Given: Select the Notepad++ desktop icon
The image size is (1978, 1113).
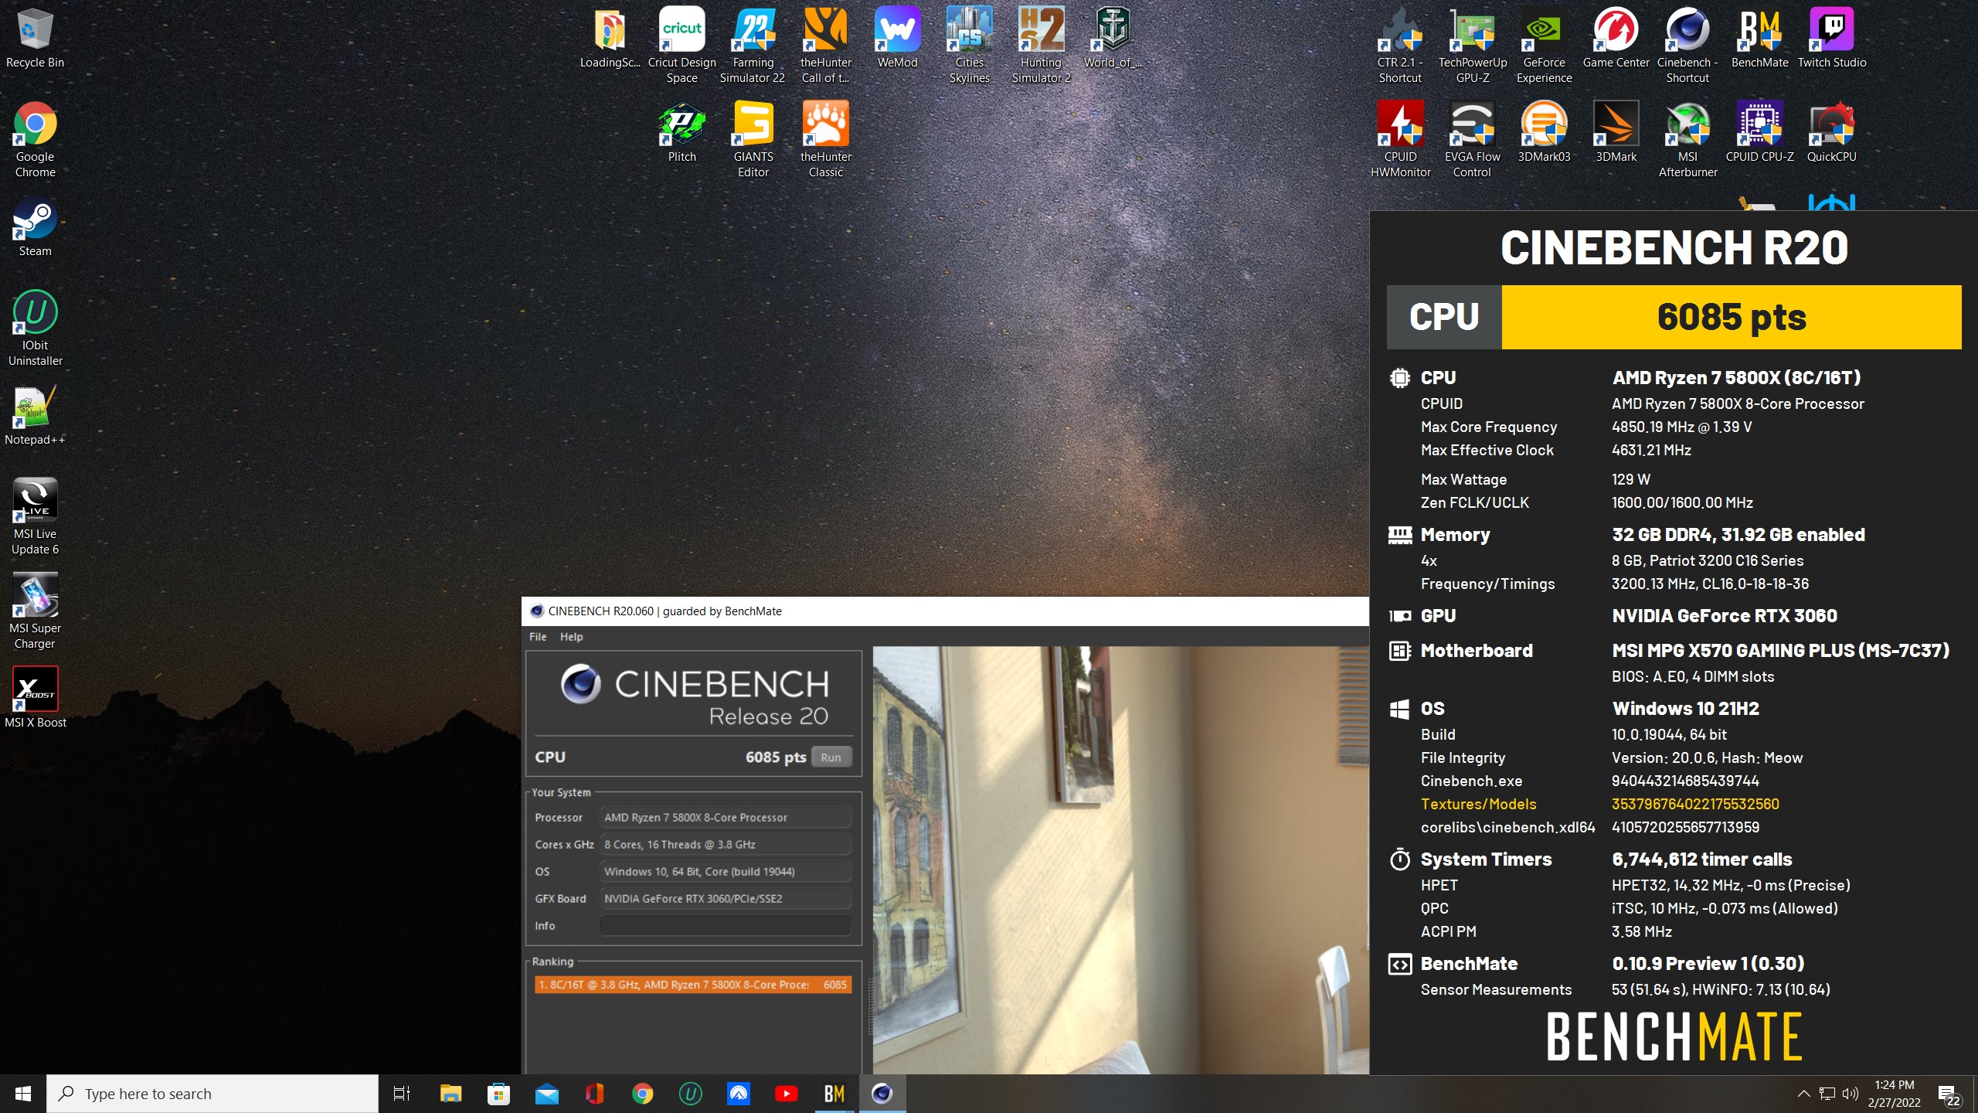Looking at the screenshot, I should (x=35, y=416).
